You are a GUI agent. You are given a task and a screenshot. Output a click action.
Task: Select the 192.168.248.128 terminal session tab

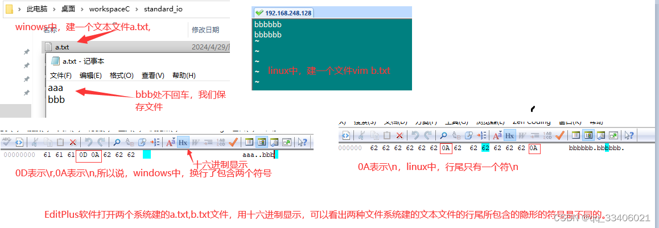coord(284,13)
